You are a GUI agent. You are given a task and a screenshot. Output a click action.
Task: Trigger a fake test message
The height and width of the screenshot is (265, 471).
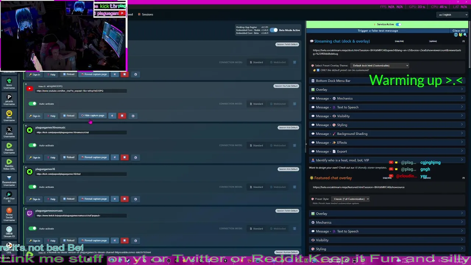click(378, 31)
